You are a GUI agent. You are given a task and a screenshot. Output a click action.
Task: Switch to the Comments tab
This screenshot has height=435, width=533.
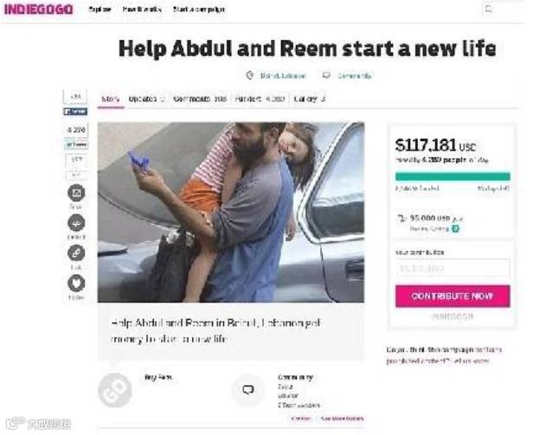[200, 99]
